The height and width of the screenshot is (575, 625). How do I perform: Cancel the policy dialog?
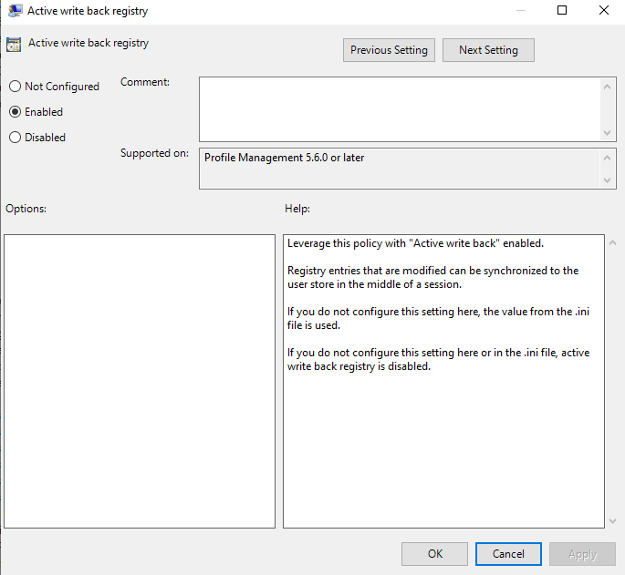pyautogui.click(x=508, y=554)
